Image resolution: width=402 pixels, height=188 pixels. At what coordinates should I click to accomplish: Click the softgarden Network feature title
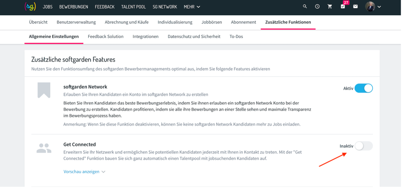(85, 87)
